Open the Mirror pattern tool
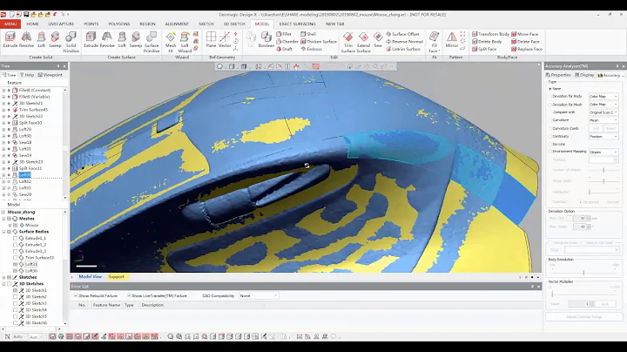This screenshot has width=627, height=352. point(452,40)
